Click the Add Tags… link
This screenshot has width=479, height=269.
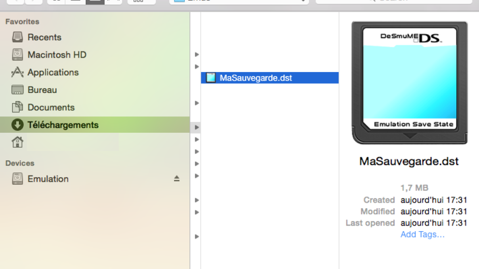tap(422, 234)
